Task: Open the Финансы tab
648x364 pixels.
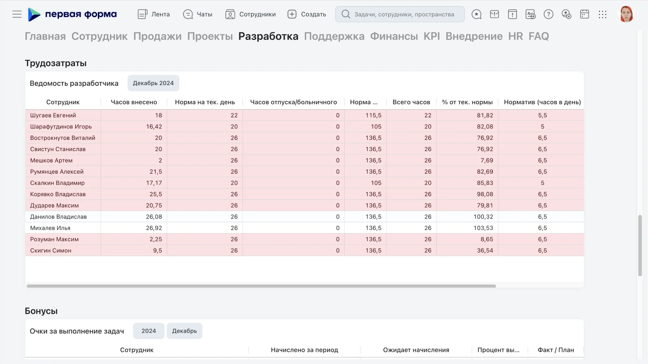Action: pos(394,36)
